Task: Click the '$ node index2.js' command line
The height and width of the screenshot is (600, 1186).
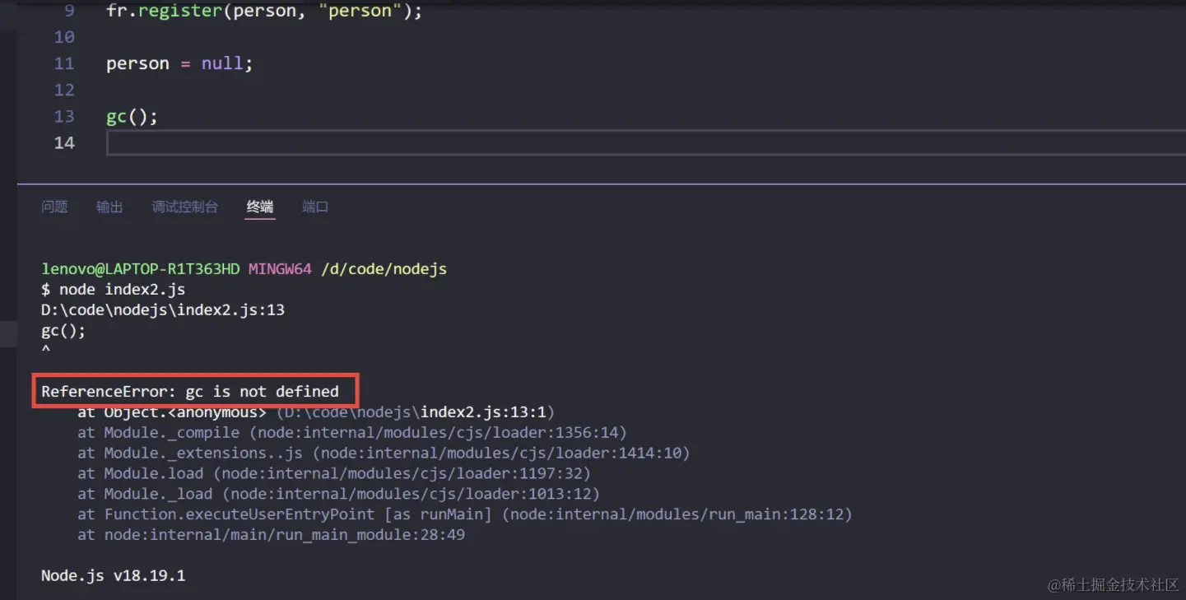Action: pyautogui.click(x=114, y=289)
